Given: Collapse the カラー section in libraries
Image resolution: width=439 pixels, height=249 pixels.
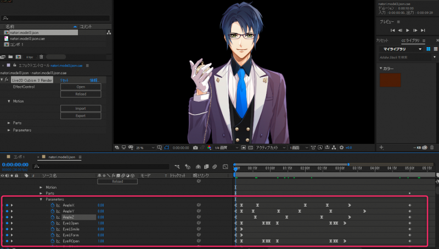Looking at the screenshot, I should point(381,68).
